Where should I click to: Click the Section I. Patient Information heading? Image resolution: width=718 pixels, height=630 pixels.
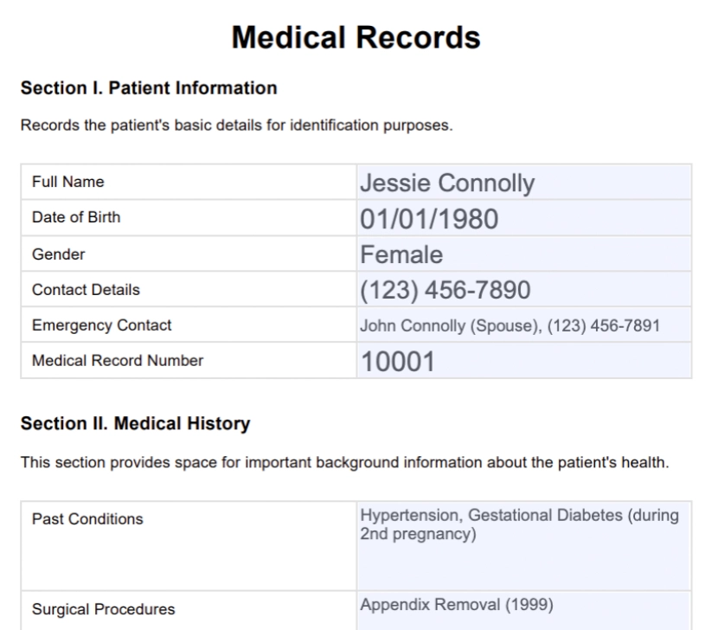point(149,88)
